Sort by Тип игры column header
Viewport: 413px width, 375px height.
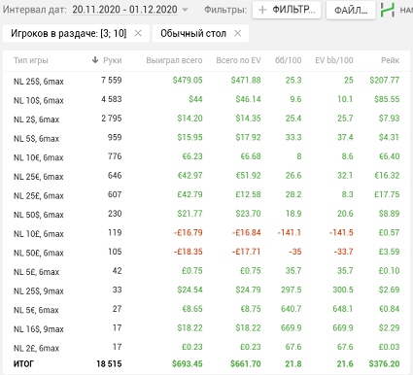click(31, 60)
